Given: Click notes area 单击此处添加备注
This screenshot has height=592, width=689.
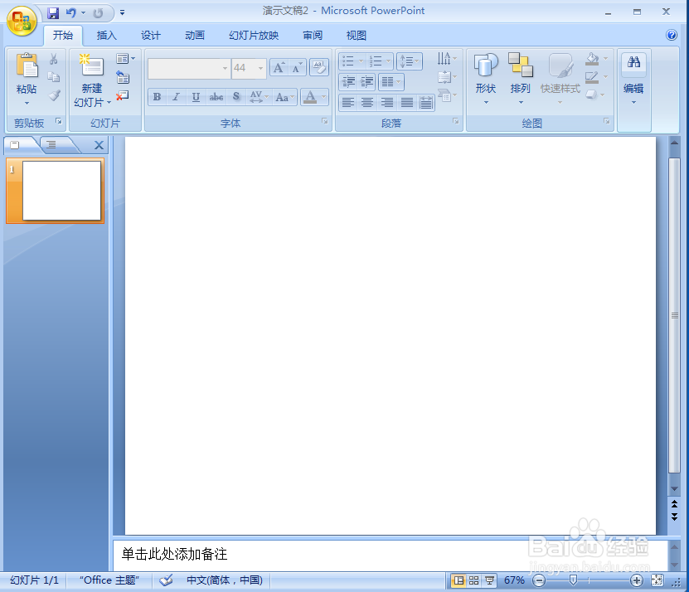Looking at the screenshot, I should [x=174, y=554].
